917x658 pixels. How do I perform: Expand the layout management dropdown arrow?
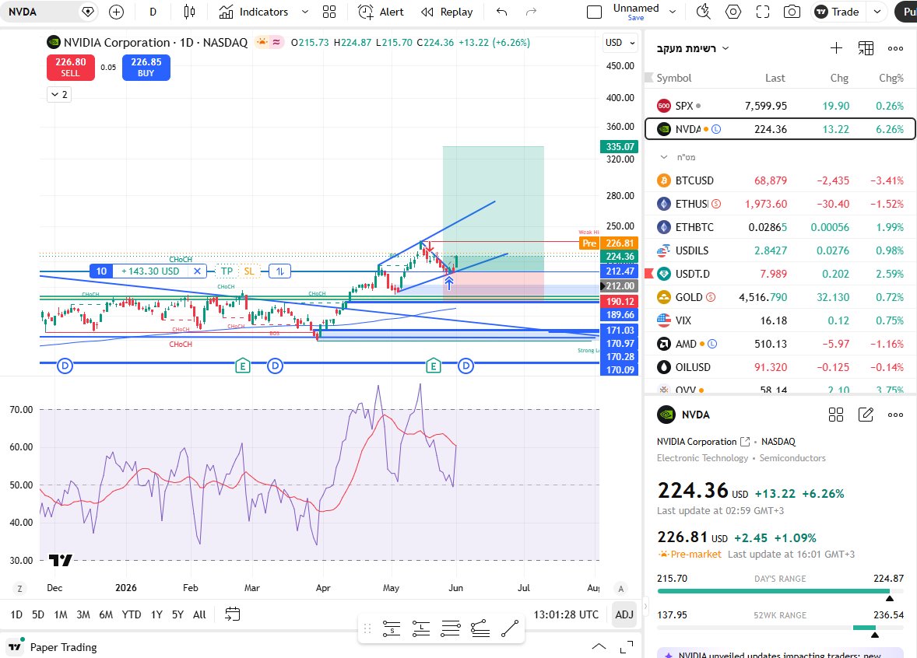pyautogui.click(x=673, y=12)
